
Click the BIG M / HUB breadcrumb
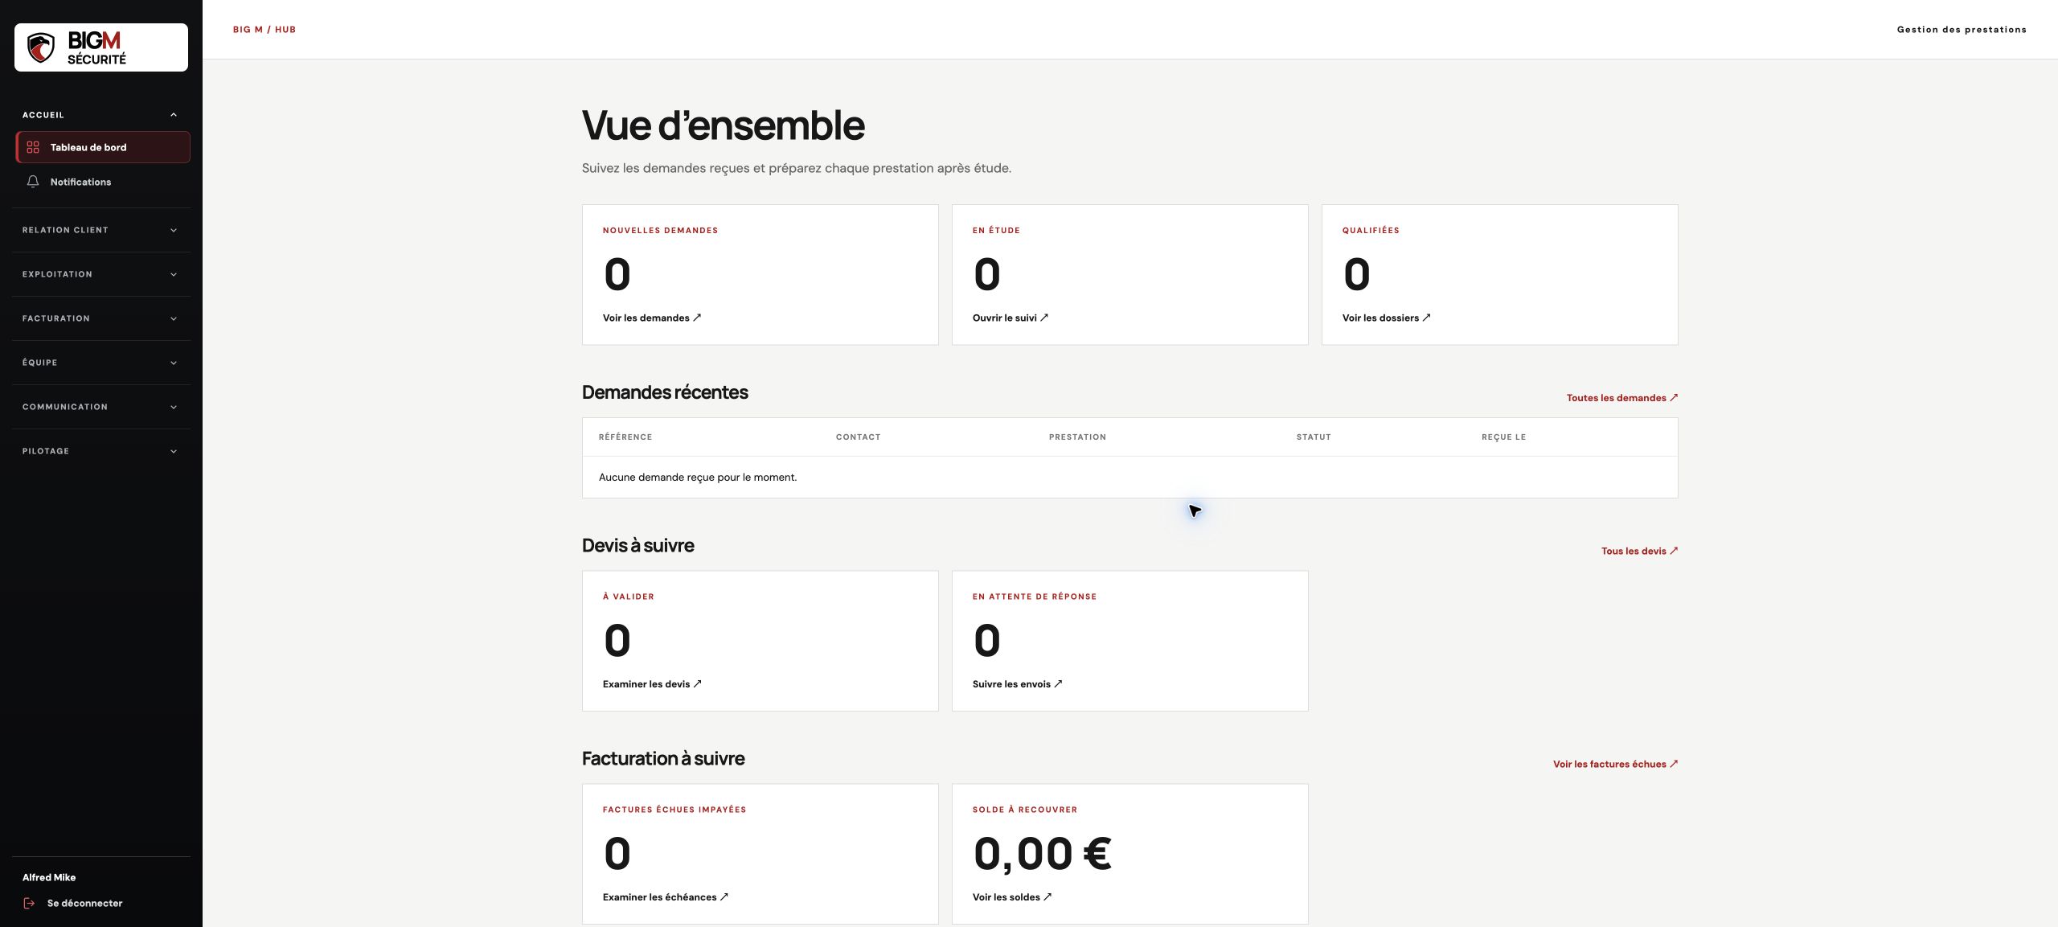pyautogui.click(x=264, y=30)
